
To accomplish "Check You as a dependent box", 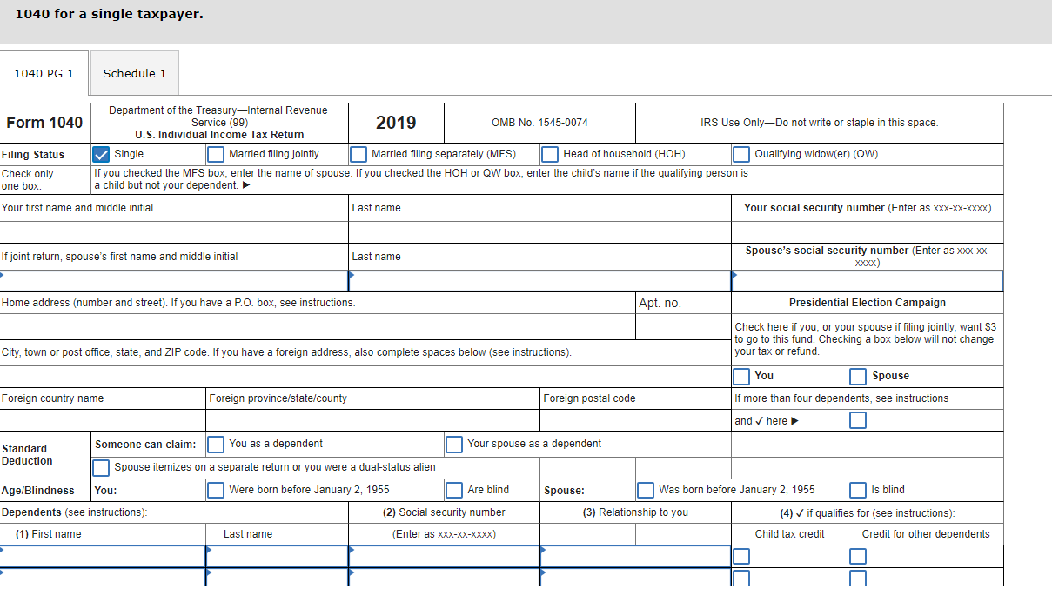I will click(x=216, y=444).
